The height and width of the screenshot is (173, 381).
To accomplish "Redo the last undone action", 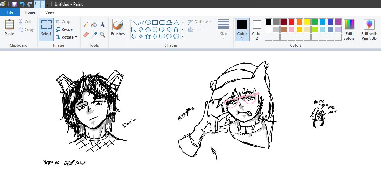I will [x=30, y=4].
